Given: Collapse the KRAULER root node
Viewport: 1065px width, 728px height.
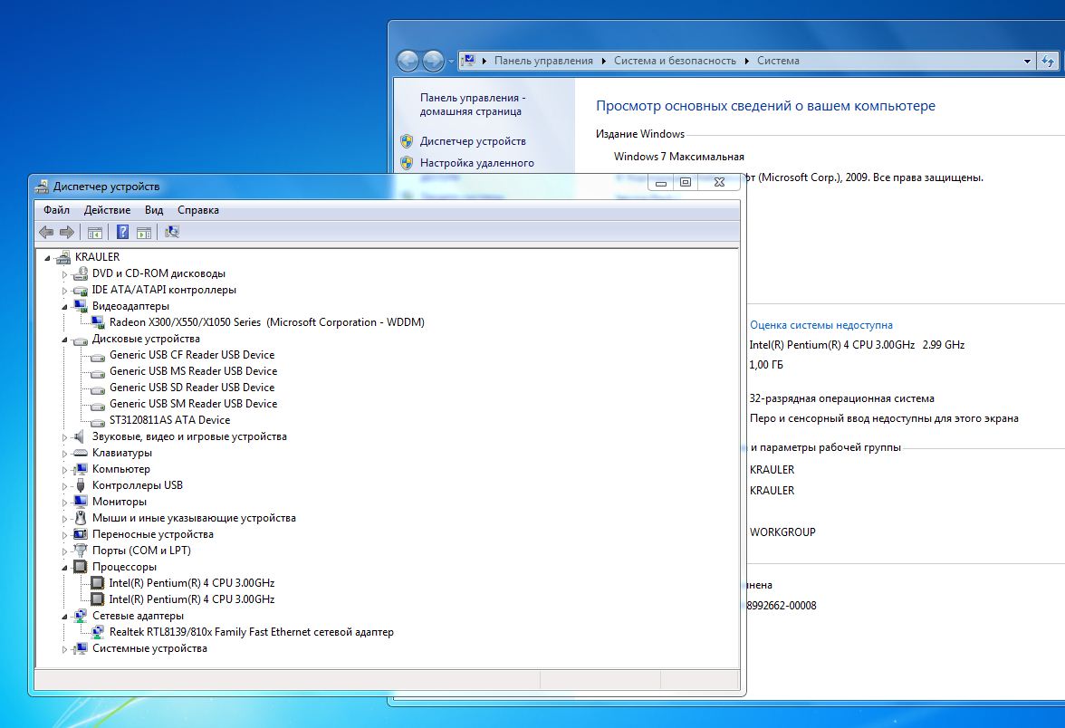Looking at the screenshot, I should tap(47, 258).
